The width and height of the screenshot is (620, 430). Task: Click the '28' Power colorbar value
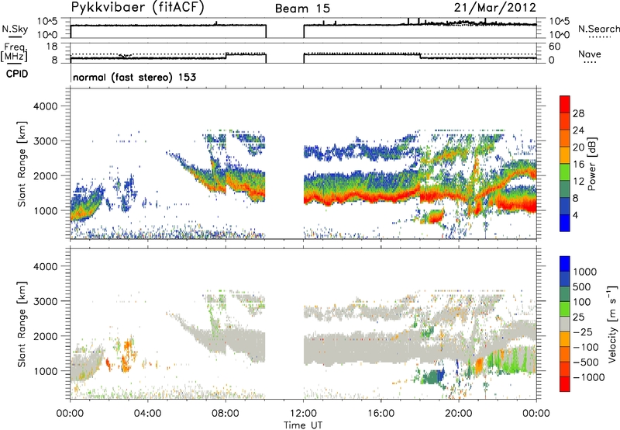[x=578, y=113]
